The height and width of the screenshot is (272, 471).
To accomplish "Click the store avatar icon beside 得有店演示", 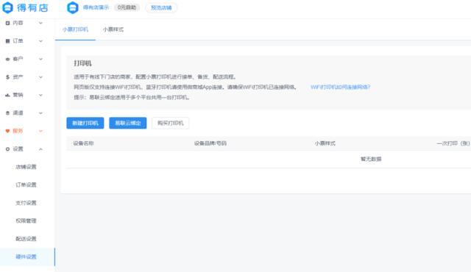I will coord(72,7).
